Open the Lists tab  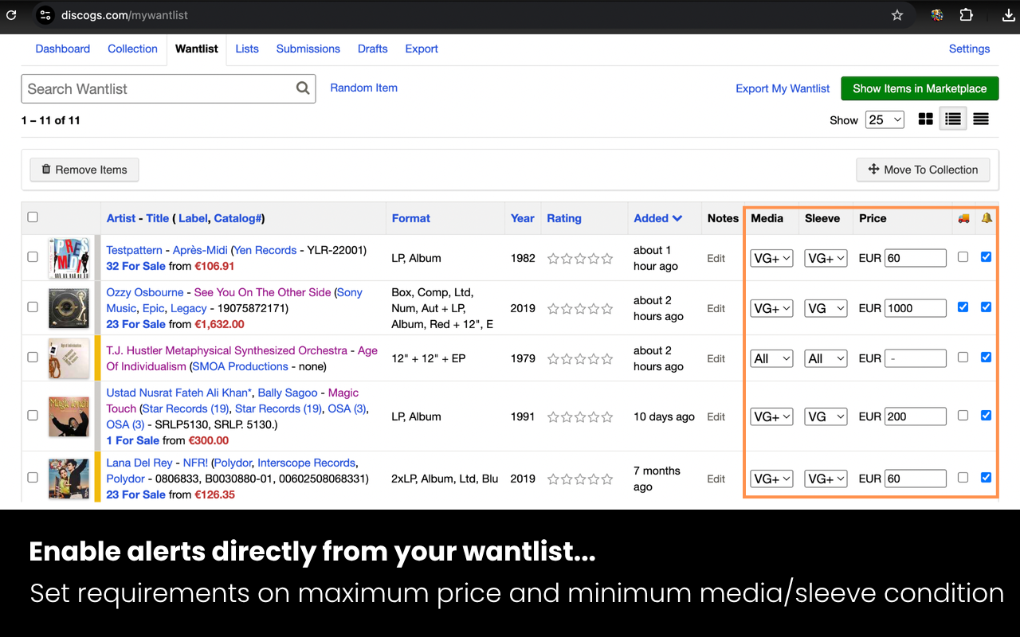247,49
